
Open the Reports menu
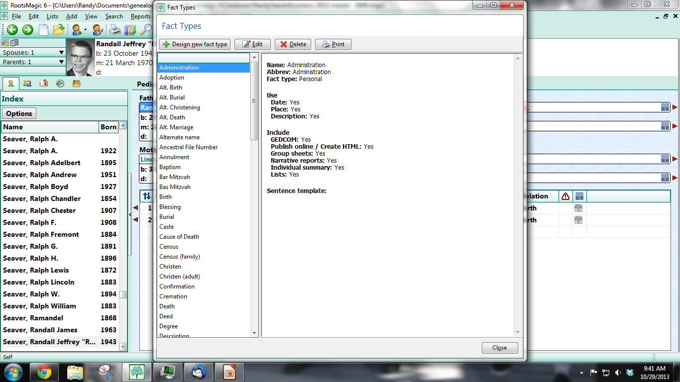pos(140,16)
